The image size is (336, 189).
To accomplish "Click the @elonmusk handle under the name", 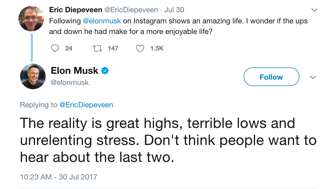I will [70, 83].
